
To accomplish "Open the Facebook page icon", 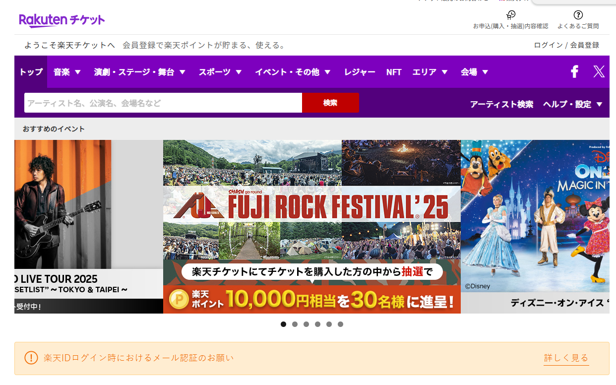I will coord(575,72).
